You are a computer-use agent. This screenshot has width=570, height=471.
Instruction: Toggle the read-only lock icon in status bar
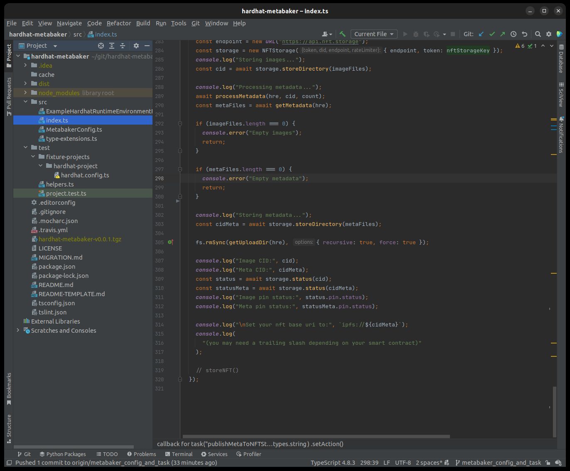click(548, 462)
